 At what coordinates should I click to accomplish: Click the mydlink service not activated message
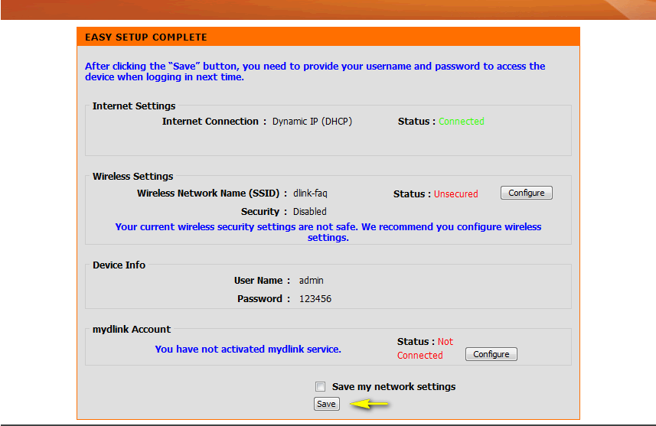tap(248, 349)
